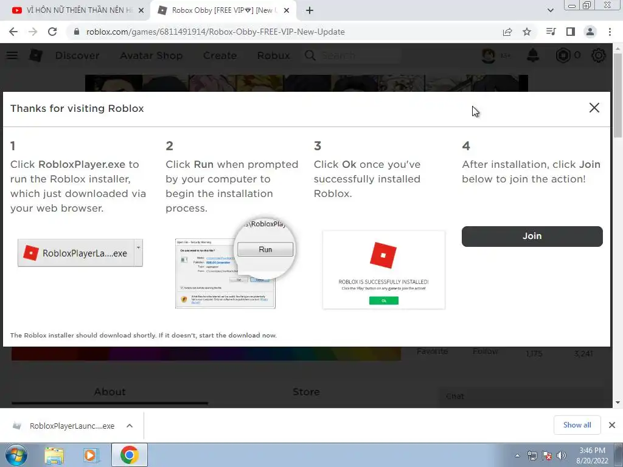Click the roblox.com URL in the address bar
623x467 pixels.
coord(215,32)
